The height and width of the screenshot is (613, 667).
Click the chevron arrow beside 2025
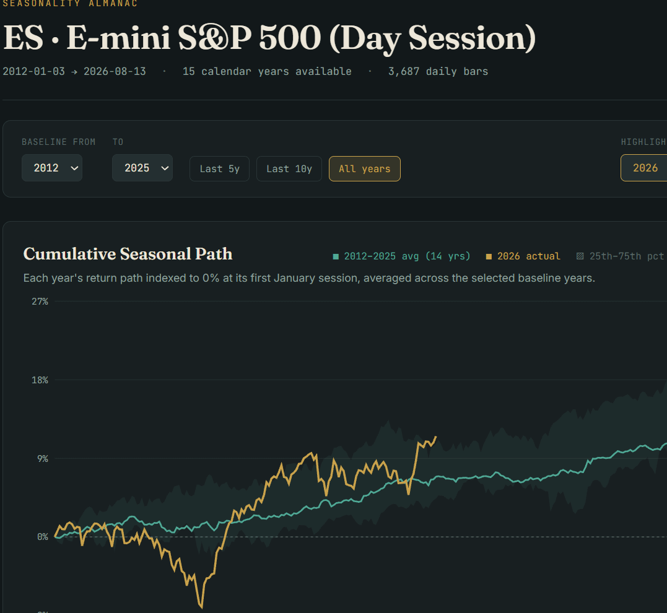point(165,168)
